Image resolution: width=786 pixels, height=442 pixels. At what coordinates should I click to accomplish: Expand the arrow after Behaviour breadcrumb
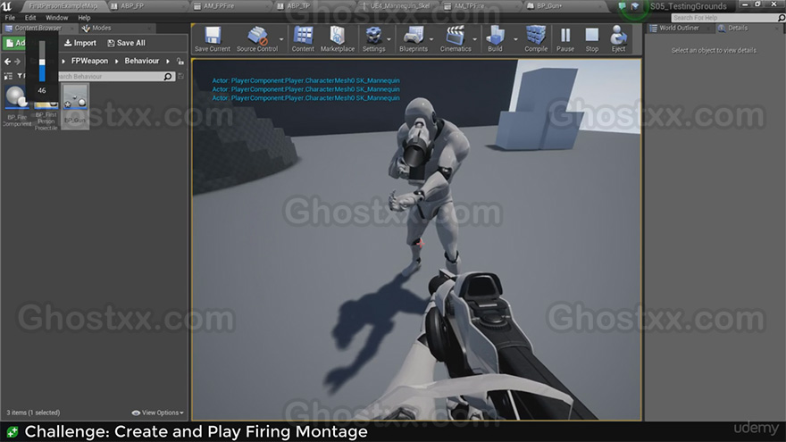[168, 61]
